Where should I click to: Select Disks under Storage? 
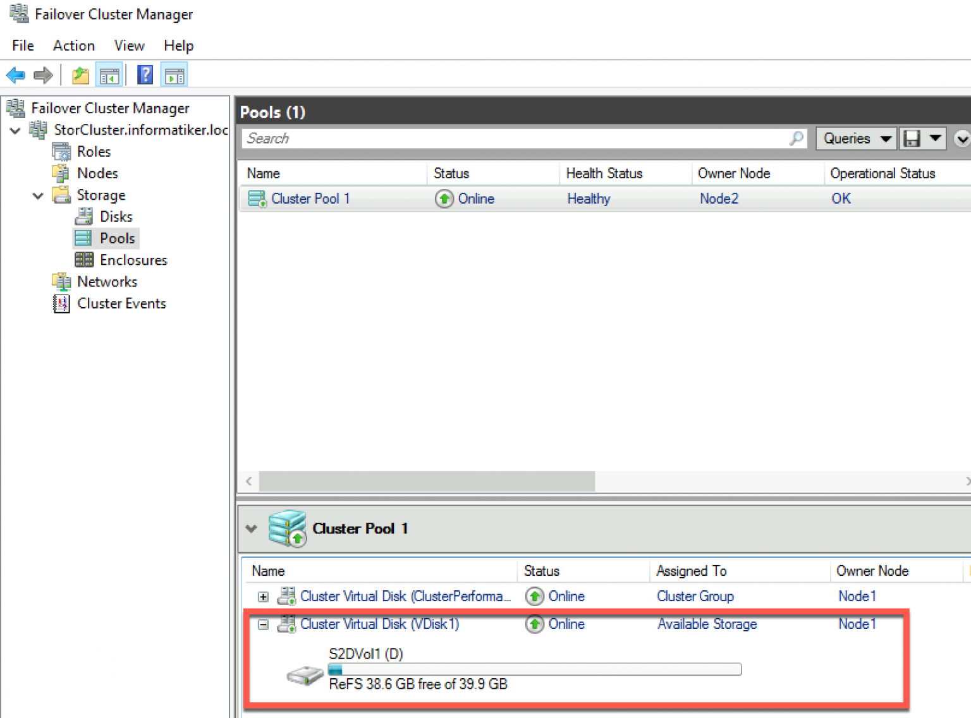click(x=116, y=216)
